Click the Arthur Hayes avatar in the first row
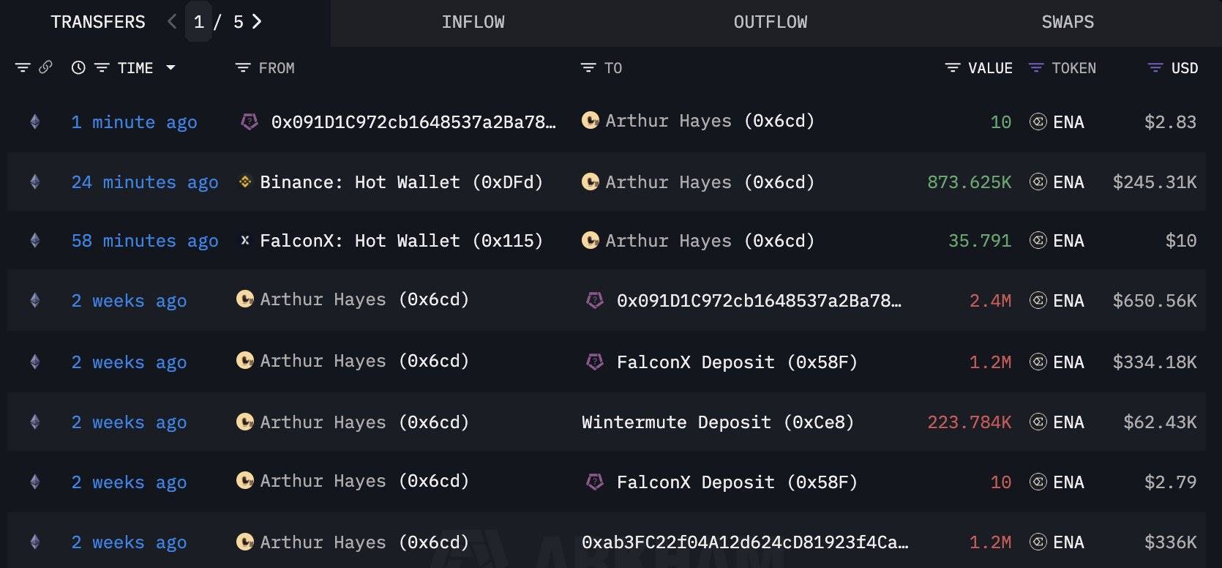This screenshot has width=1222, height=568. tap(590, 121)
